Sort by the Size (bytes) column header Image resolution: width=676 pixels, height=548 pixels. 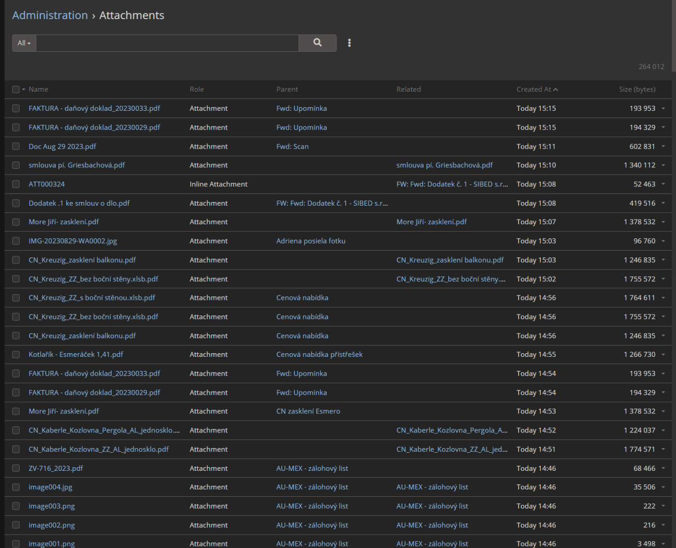[x=637, y=90]
